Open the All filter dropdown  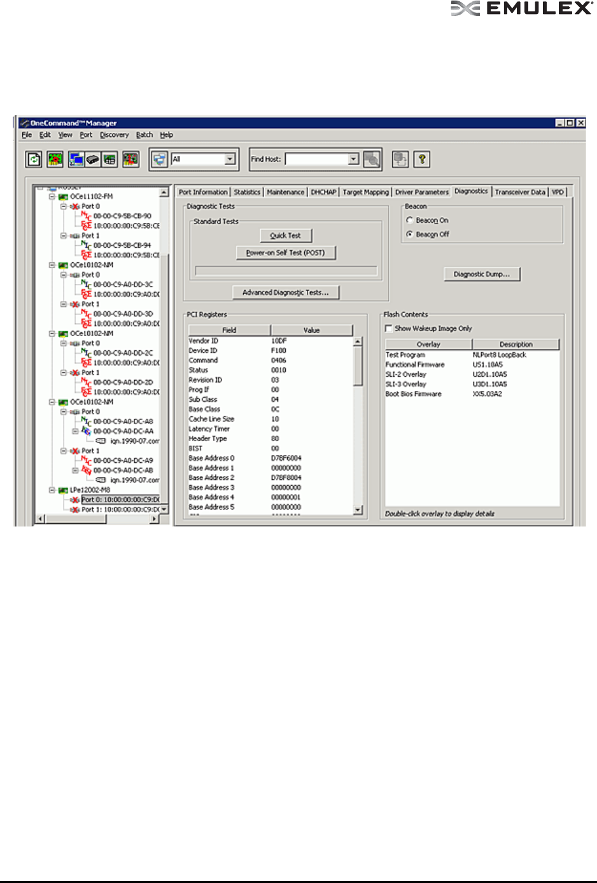[x=230, y=159]
